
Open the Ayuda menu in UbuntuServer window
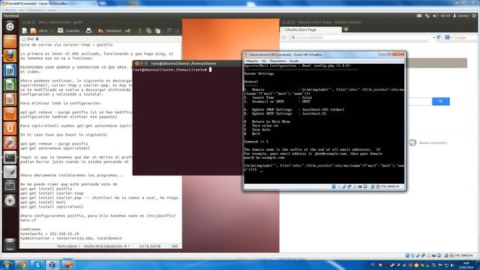click(294, 61)
